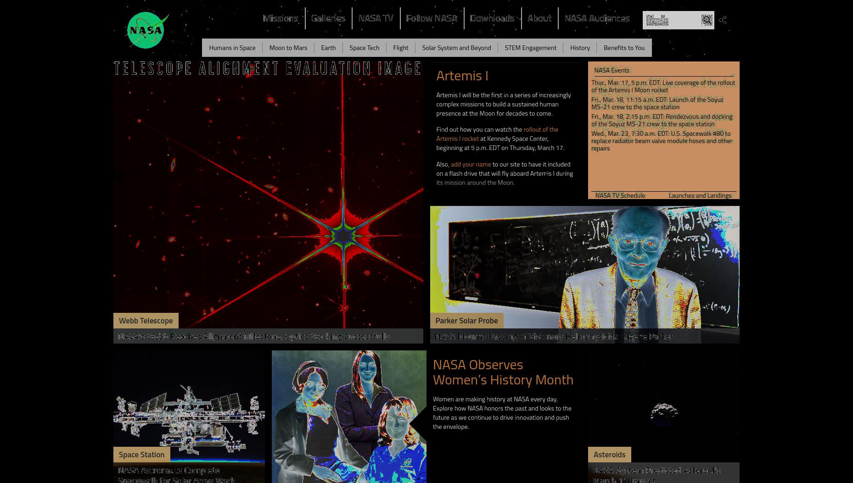The height and width of the screenshot is (483, 853).
Task: Click the Asteroids tag
Action: click(610, 455)
